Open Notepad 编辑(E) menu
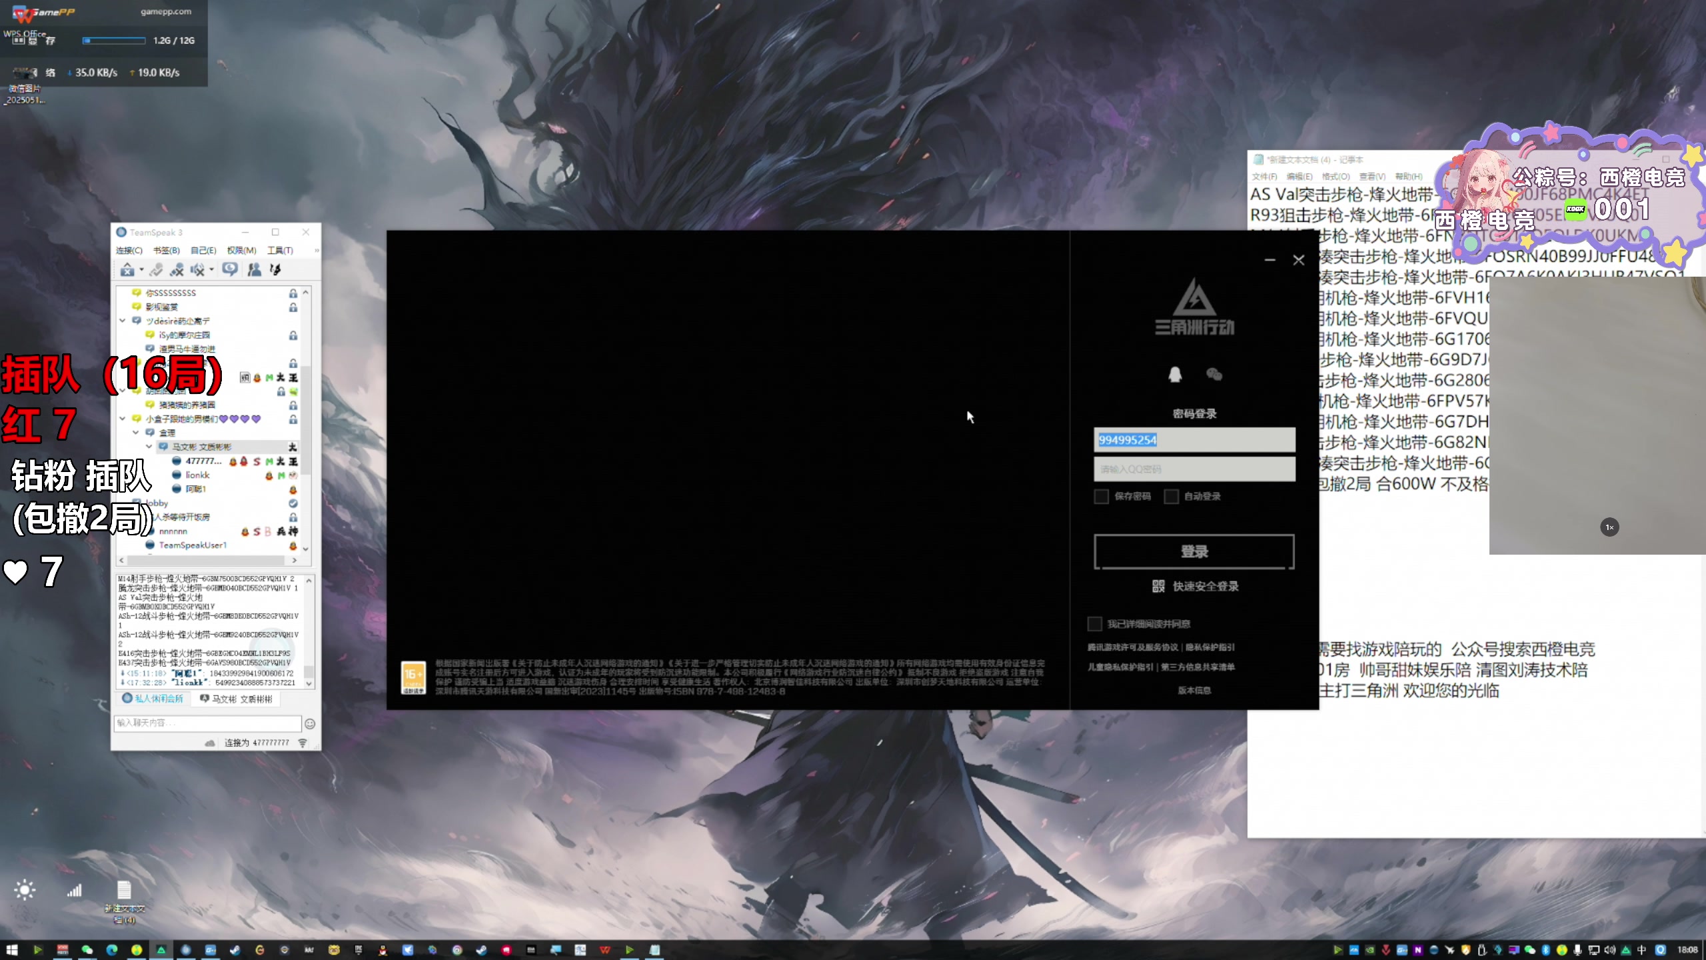The width and height of the screenshot is (1706, 960). click(1299, 177)
